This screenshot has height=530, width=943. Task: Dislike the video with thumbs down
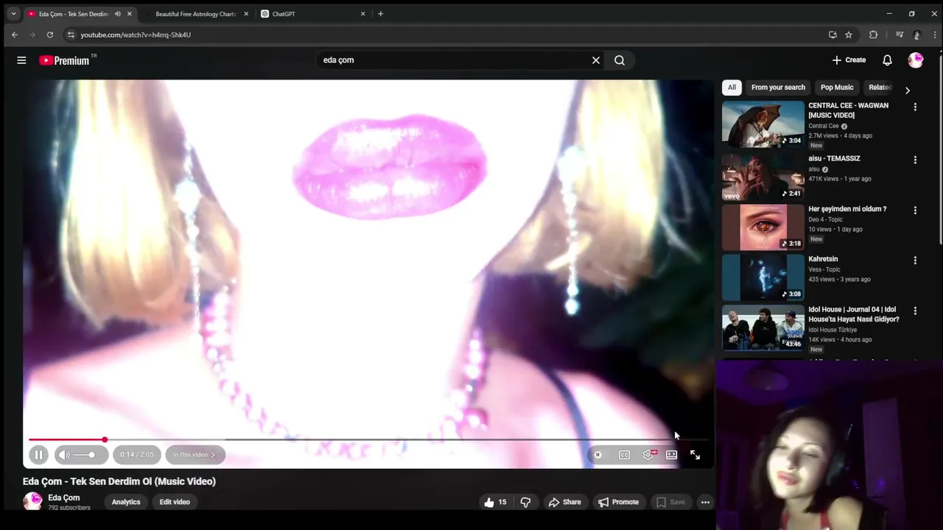[525, 502]
